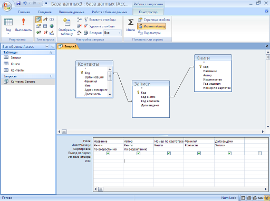
Task: Click the Страница свойств button
Action: pyautogui.click(x=154, y=19)
